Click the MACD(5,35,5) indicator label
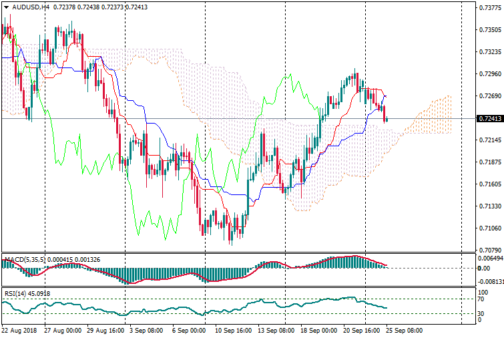This screenshot has height=338, width=504. (23, 259)
